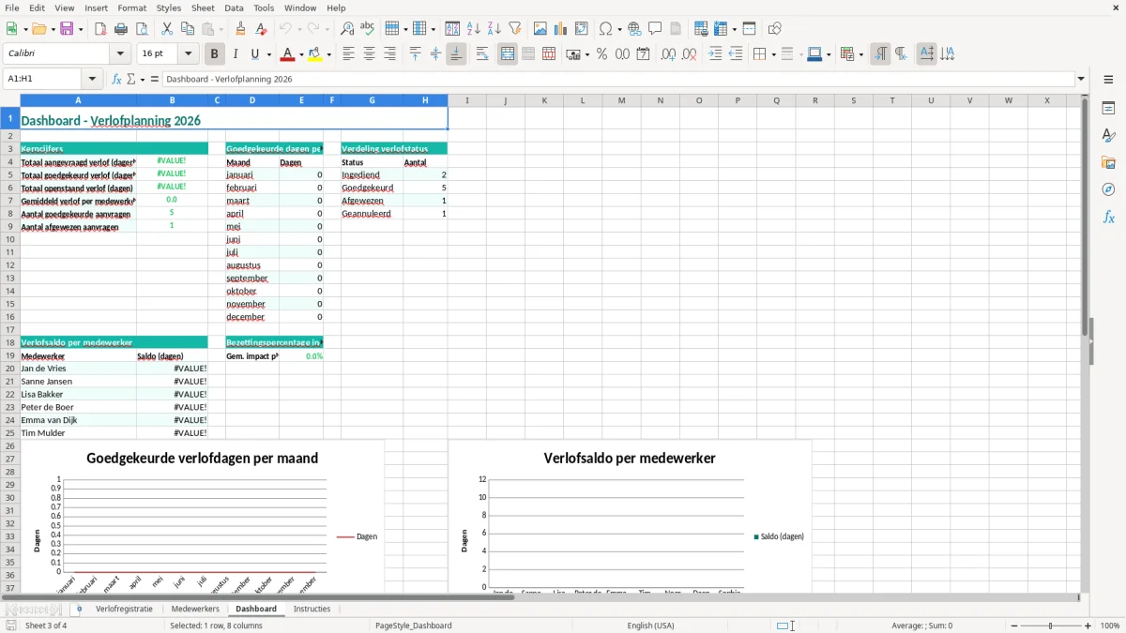
Task: Click Clone Formatting paintbrush icon
Action: click(241, 29)
